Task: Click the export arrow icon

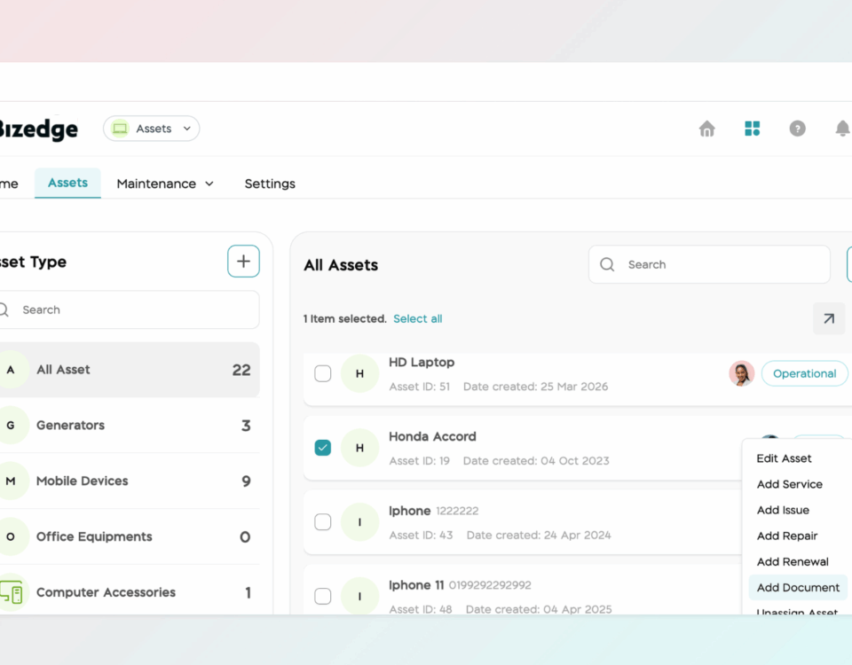Action: (828, 318)
